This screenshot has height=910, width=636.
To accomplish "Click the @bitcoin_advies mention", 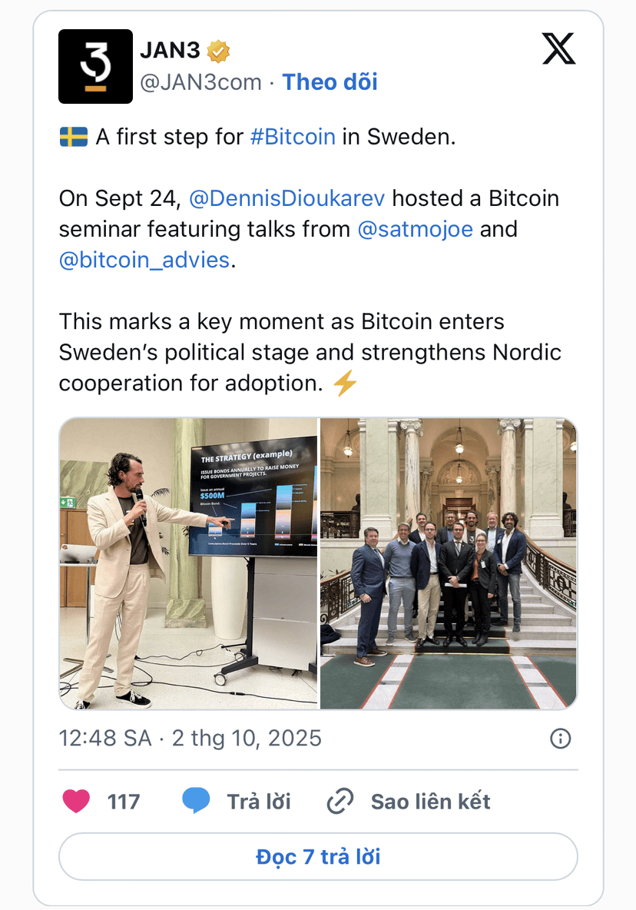I will tap(144, 260).
